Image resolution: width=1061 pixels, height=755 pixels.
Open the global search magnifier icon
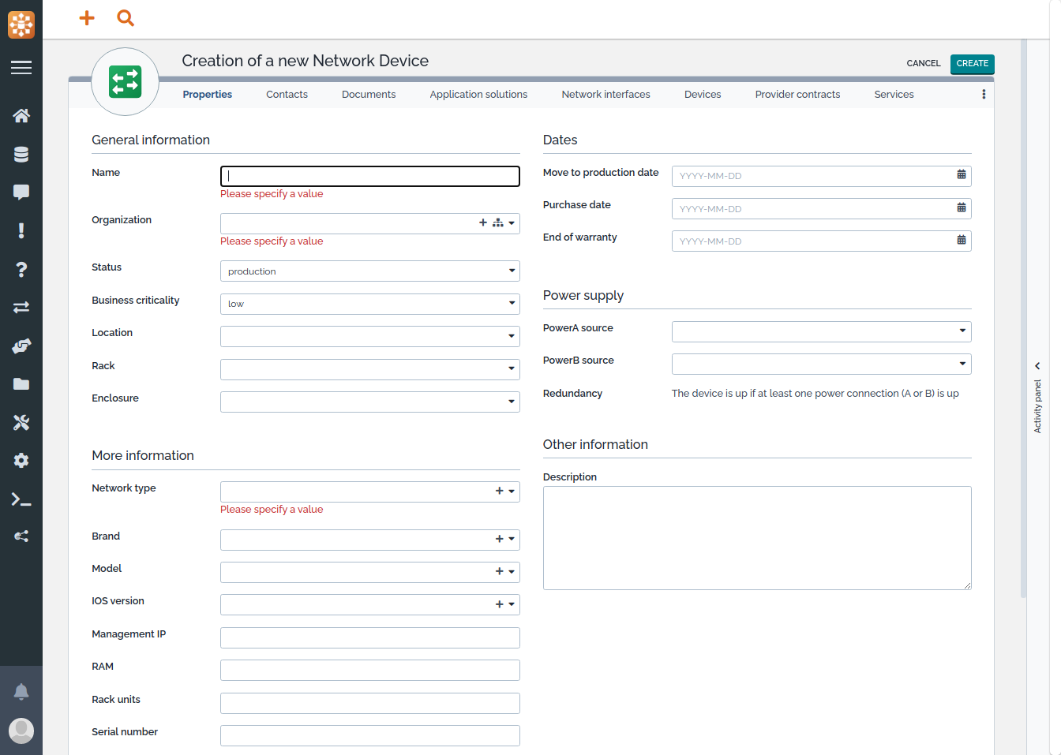[x=126, y=18]
